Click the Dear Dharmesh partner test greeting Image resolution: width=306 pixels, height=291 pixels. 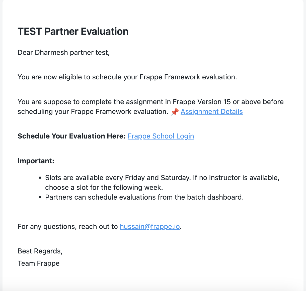click(64, 53)
